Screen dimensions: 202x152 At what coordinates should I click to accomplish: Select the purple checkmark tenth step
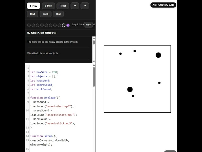pyautogui.click(x=68, y=25)
